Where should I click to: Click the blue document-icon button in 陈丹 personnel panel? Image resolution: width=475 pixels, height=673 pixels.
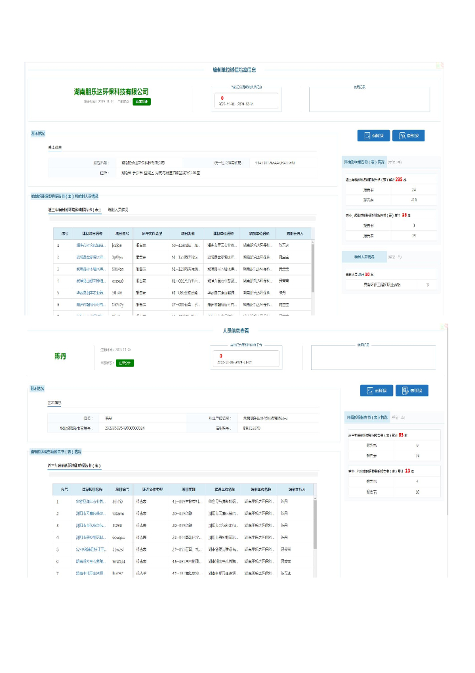coord(412,390)
